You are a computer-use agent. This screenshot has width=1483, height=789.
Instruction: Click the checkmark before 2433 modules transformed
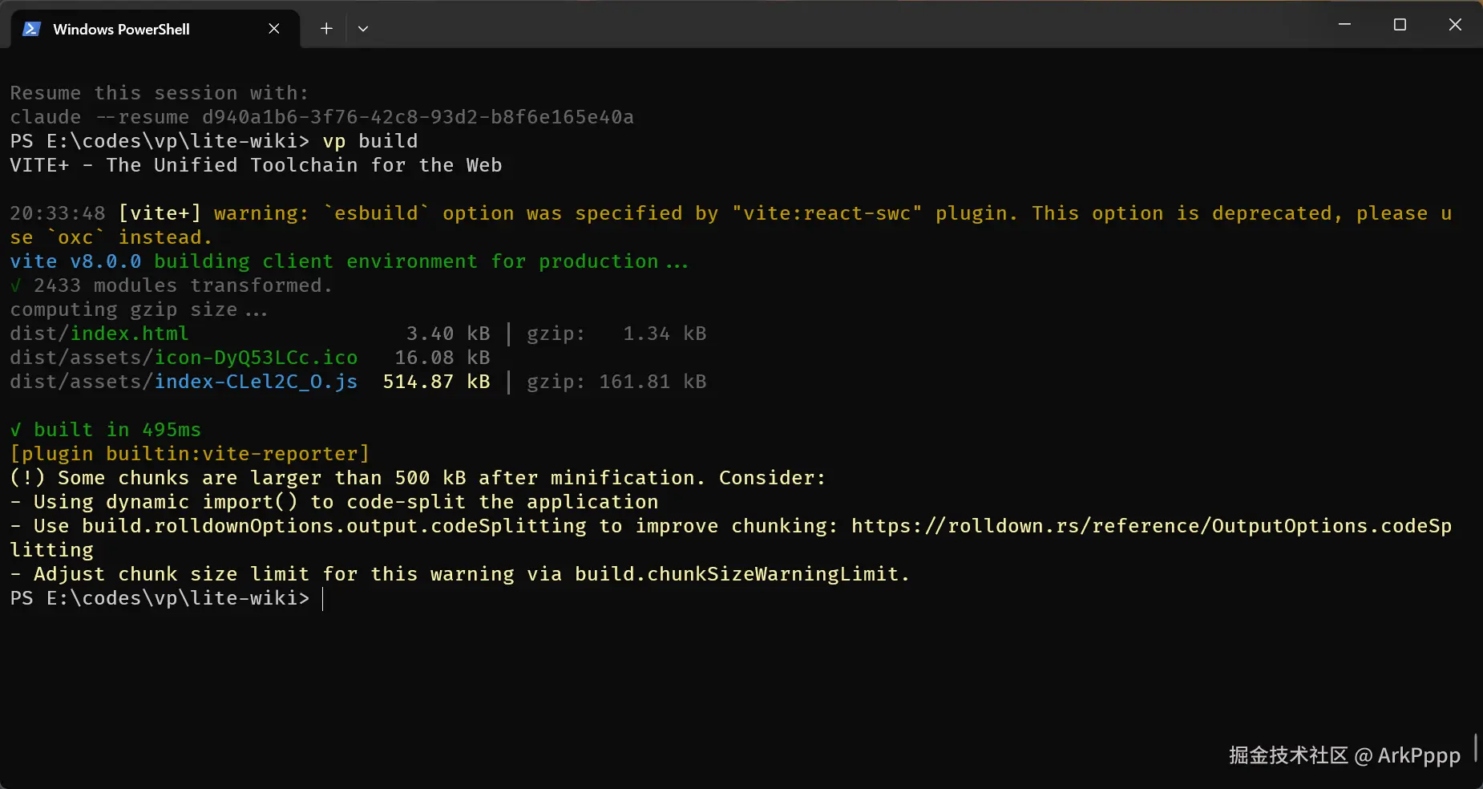coord(16,285)
